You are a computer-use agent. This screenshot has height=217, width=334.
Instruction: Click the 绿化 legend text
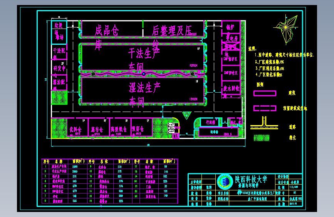pos(292,138)
